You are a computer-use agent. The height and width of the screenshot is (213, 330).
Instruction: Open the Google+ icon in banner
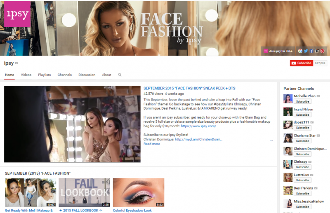click(x=300, y=51)
